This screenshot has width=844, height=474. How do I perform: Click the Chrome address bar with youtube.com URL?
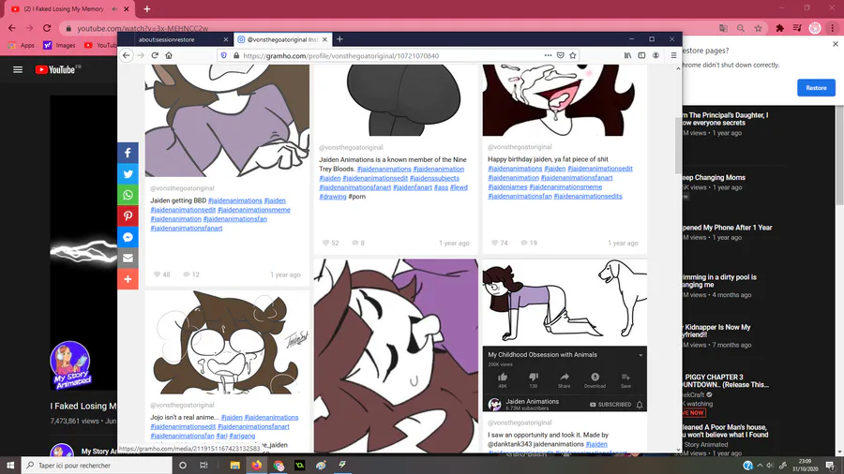(387, 28)
